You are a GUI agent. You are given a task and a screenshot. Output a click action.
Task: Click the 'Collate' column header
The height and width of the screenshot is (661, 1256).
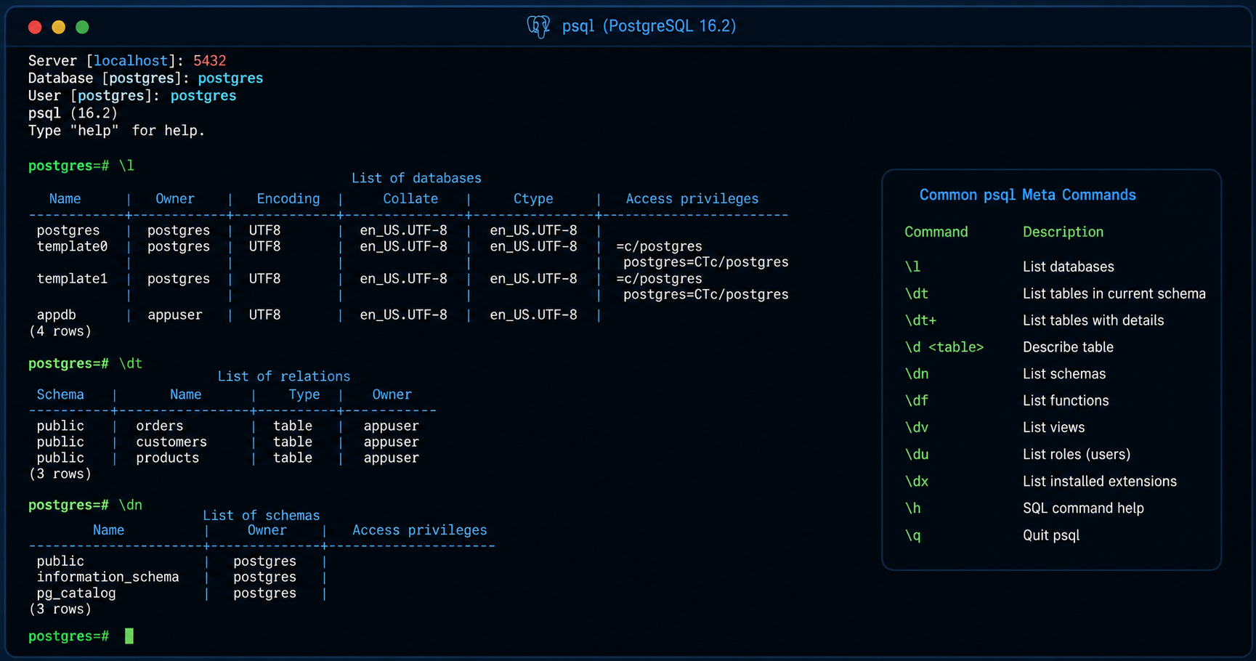(410, 199)
